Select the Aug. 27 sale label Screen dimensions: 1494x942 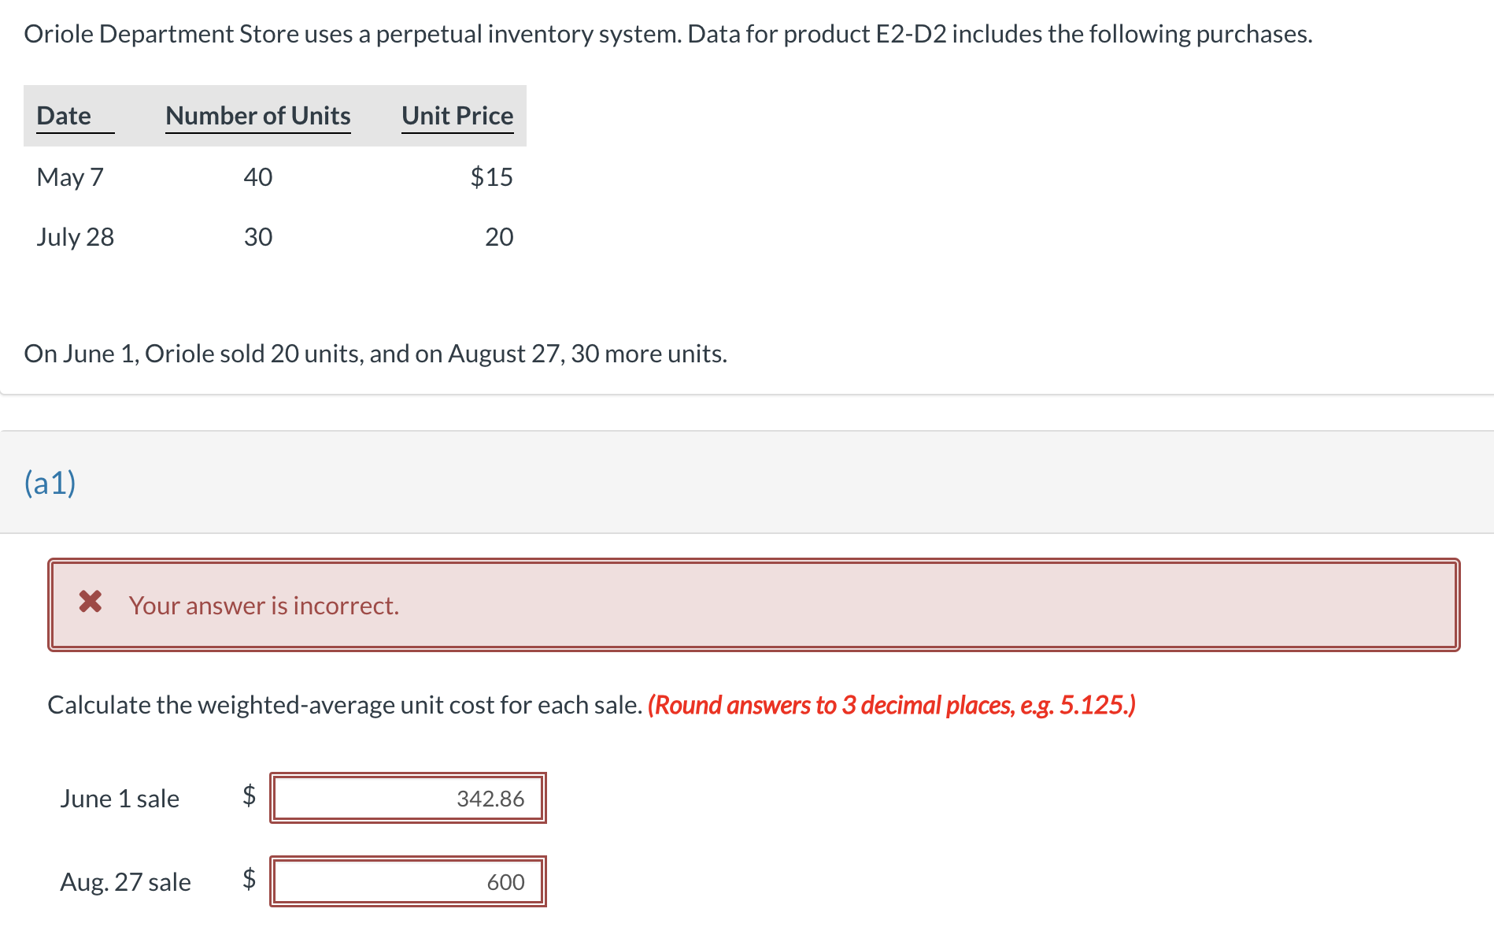pyautogui.click(x=126, y=882)
